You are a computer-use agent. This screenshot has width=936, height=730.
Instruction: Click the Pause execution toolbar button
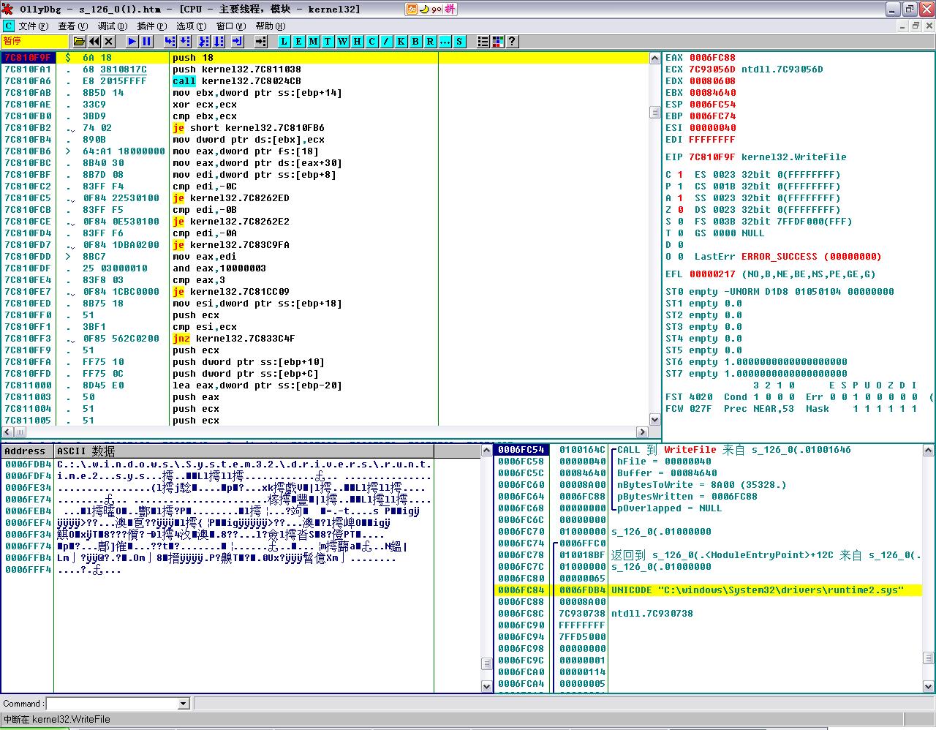147,42
